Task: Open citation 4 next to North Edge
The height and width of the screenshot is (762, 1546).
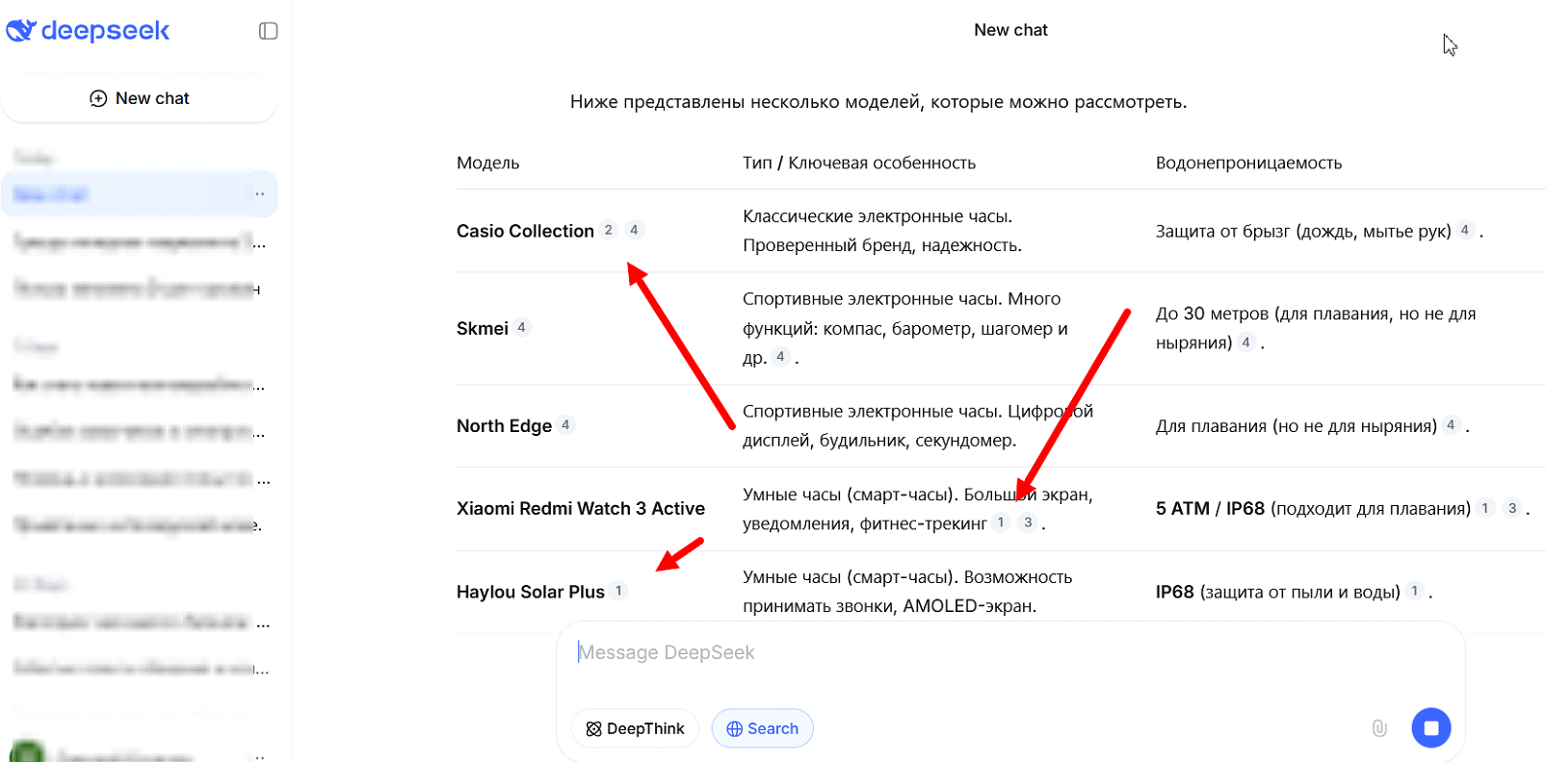Action: click(x=565, y=424)
